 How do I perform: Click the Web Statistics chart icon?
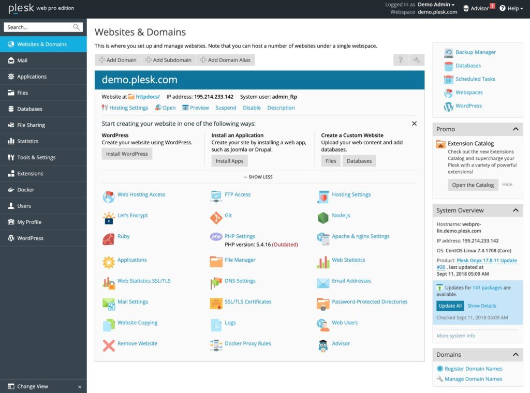[323, 262]
